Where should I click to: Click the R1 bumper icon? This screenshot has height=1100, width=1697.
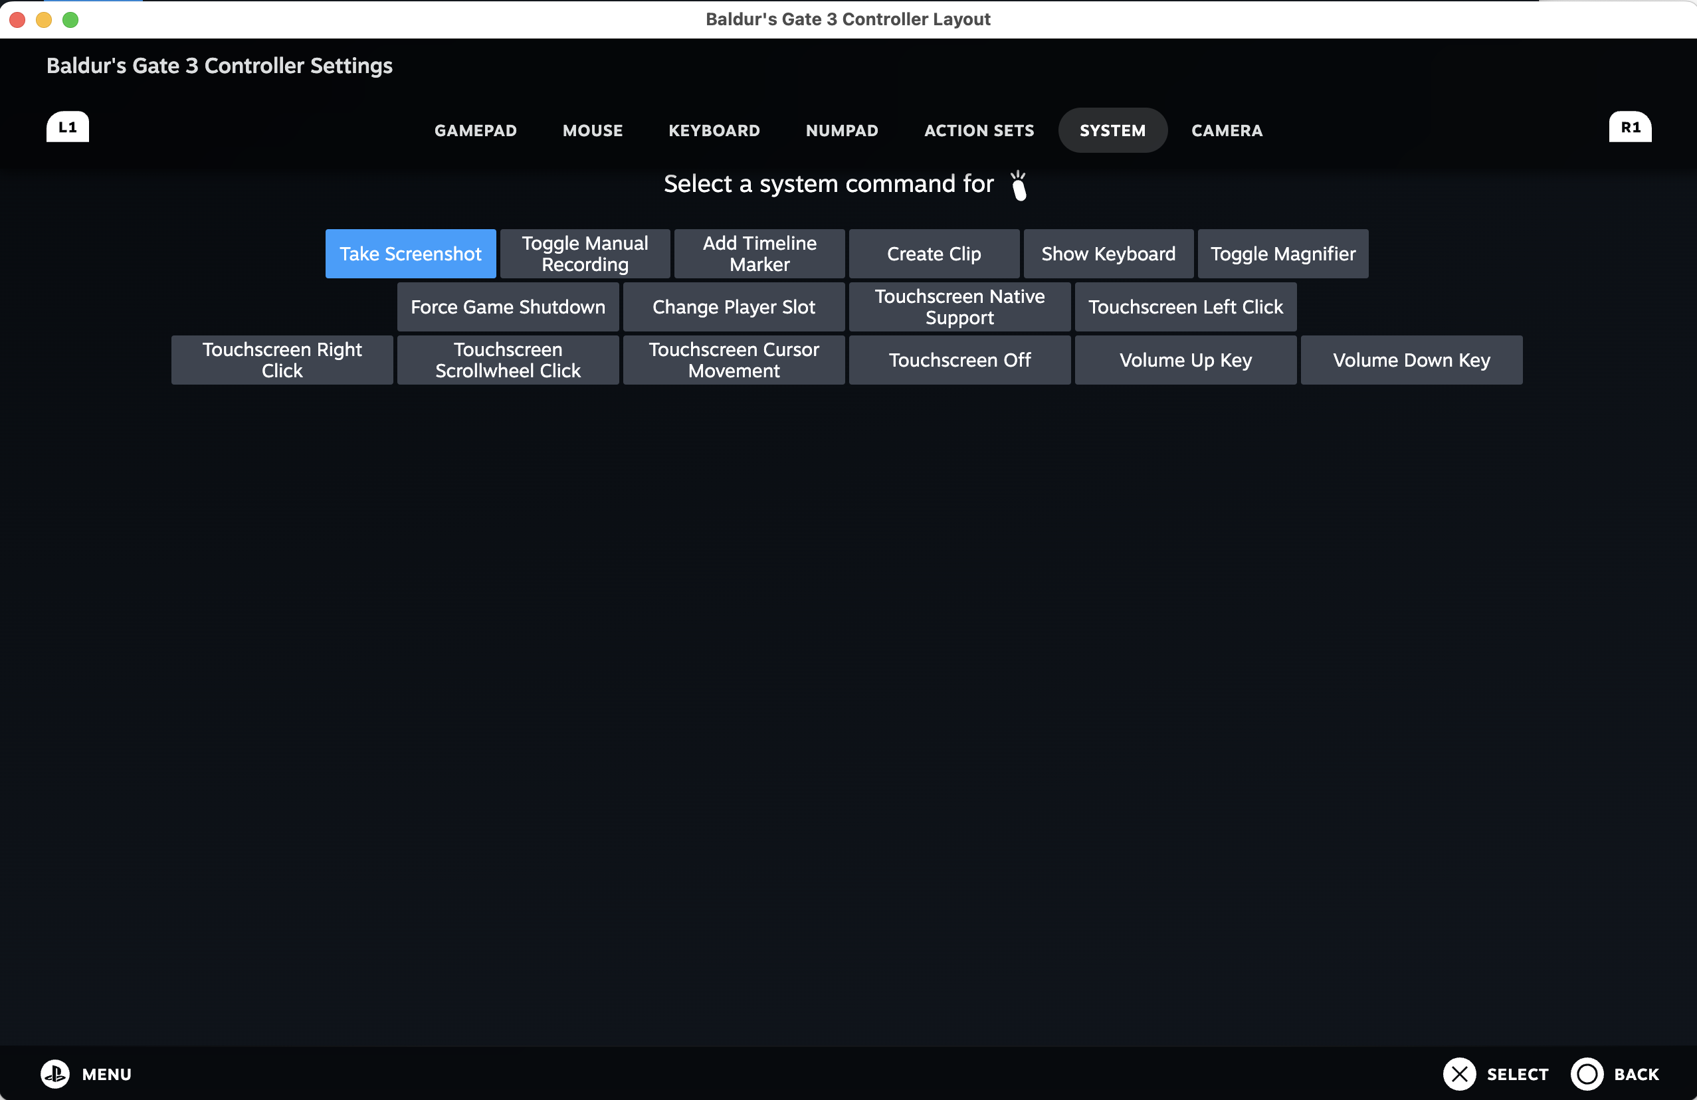click(x=1629, y=127)
